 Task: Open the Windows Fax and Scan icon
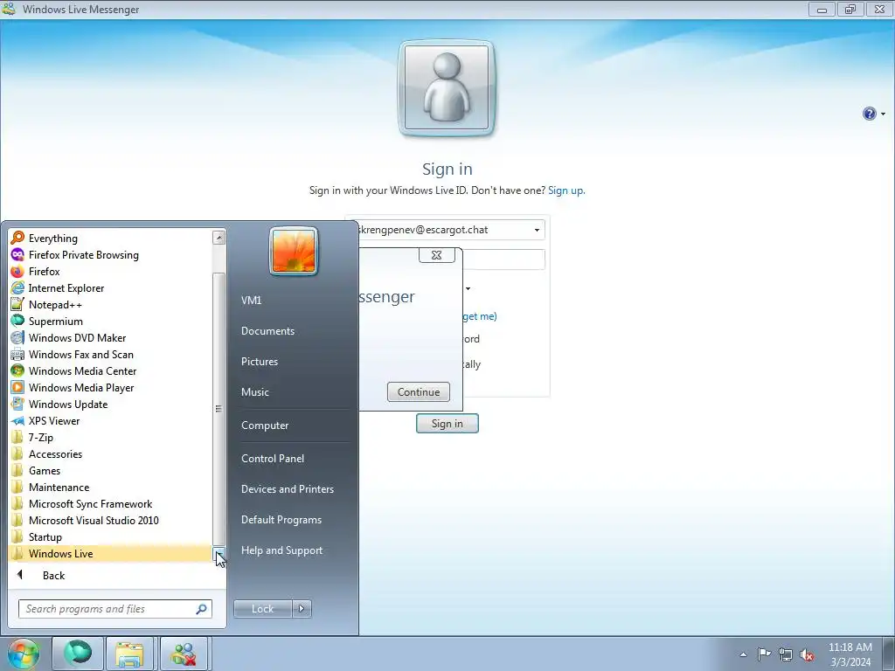coord(17,355)
